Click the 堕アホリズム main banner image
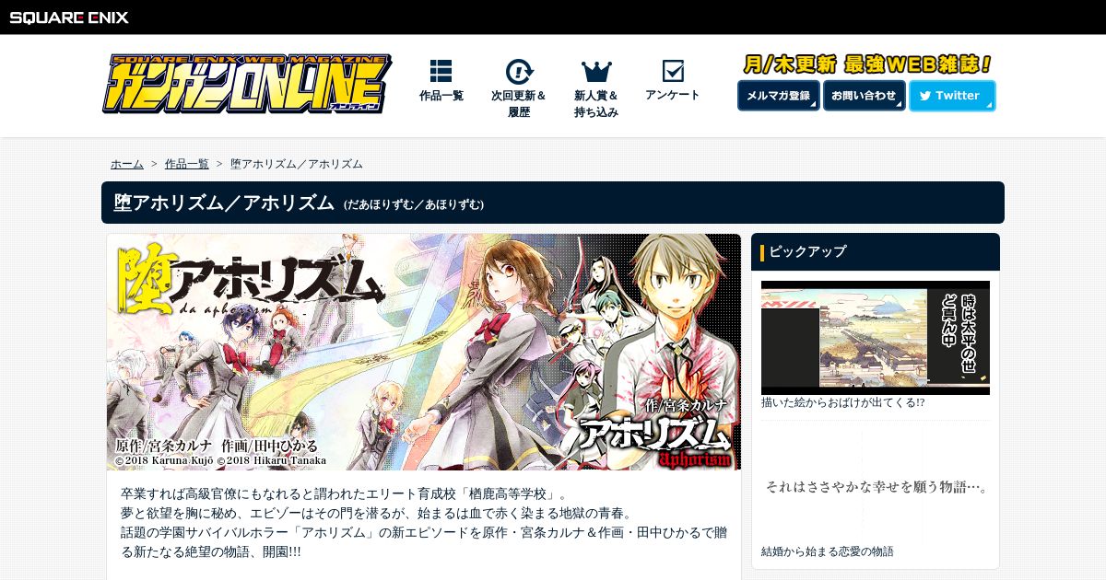The image size is (1106, 580). 424,352
